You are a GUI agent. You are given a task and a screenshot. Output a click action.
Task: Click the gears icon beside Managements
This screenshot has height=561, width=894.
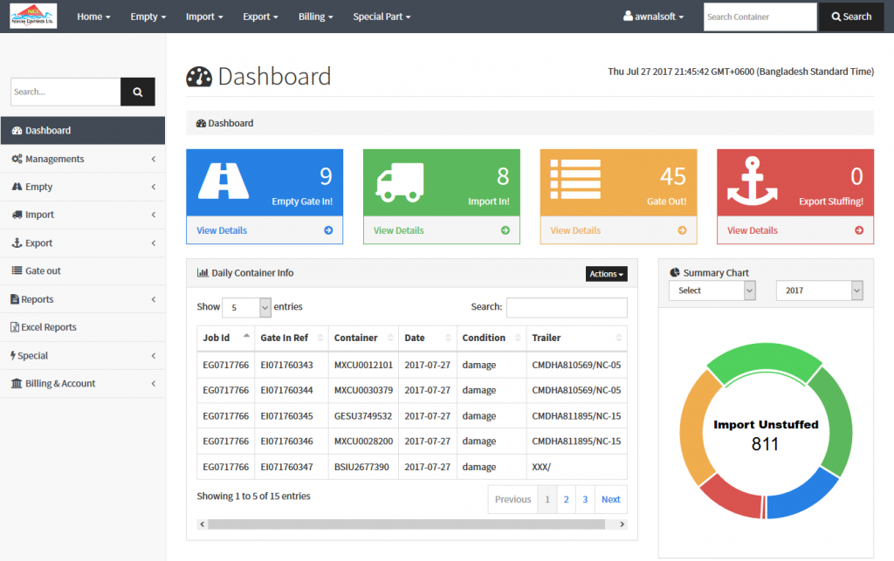(x=17, y=159)
